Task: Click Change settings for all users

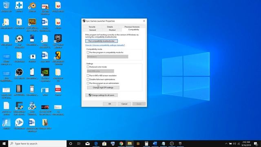Action: (102, 95)
